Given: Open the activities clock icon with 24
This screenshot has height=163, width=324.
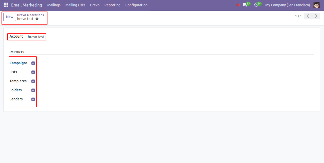Looking at the screenshot, I should coord(256,5).
